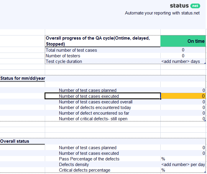Click the outlined 'Number of test cases executed' cell

point(103,96)
